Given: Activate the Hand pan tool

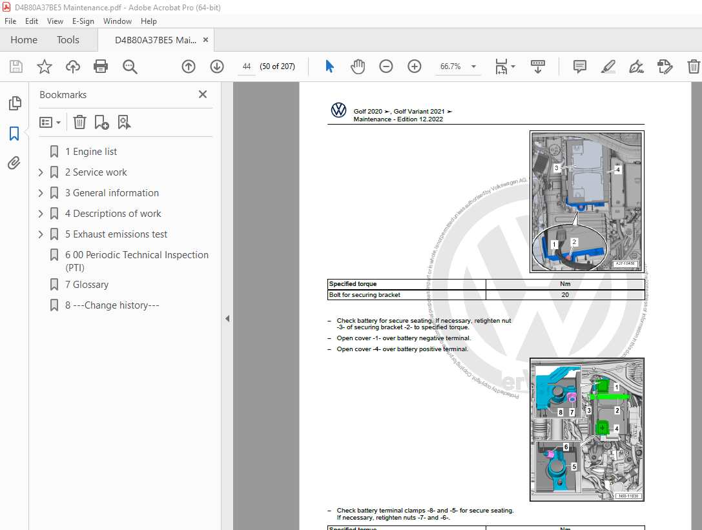Looking at the screenshot, I should [x=358, y=66].
